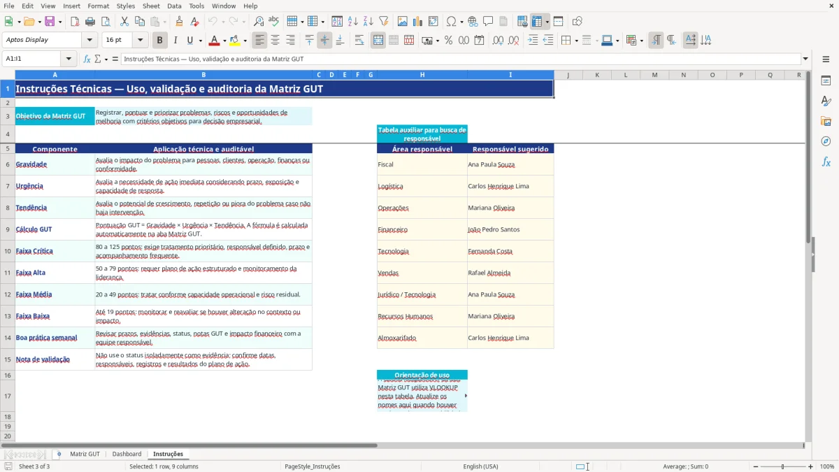
Task: Apply the red font color
Action: click(x=214, y=41)
